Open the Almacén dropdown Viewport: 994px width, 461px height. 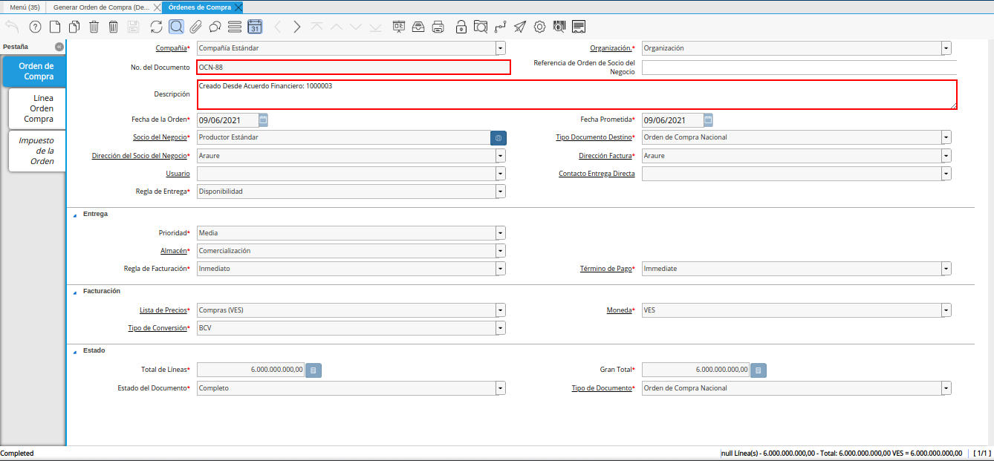(500, 251)
